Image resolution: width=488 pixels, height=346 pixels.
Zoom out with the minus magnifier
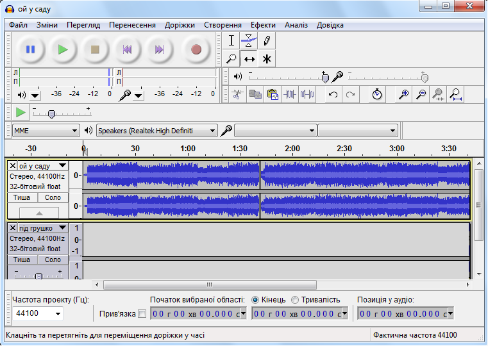coord(421,94)
